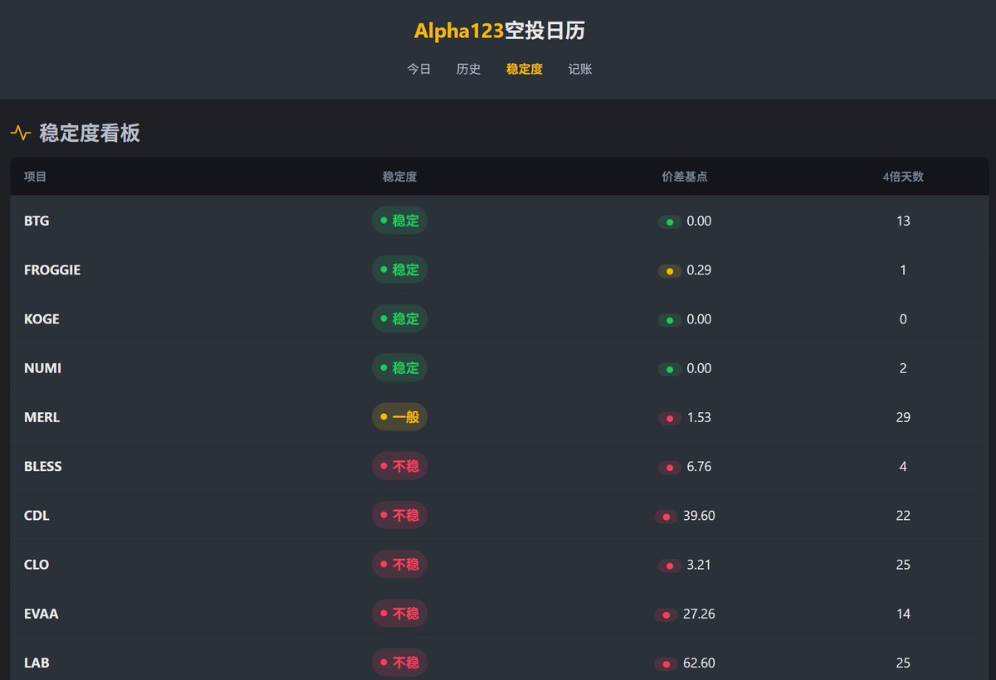Click the green dot indicator beside KOGE 0.00
This screenshot has height=680, width=996.
(x=670, y=320)
